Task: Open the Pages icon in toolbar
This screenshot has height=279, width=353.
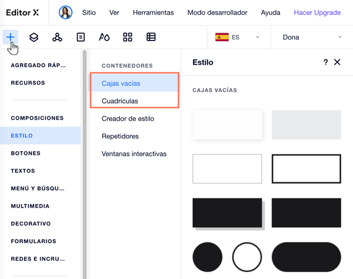Action: (81, 37)
